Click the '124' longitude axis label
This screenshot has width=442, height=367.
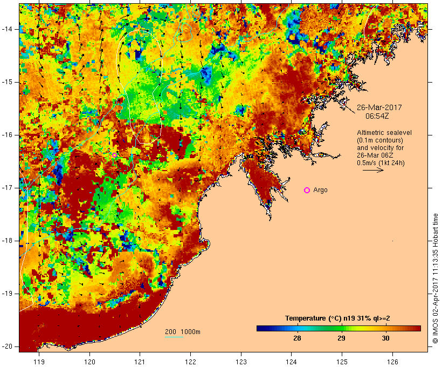click(x=292, y=362)
